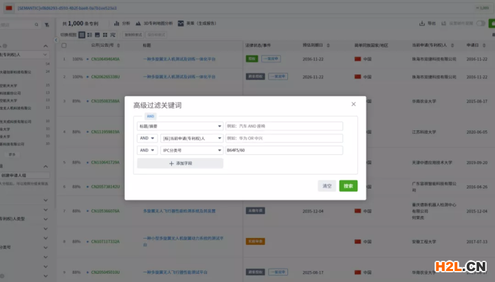495x282 pixels.
Task: Open patent CN107117332A
Action: [x=105, y=242]
